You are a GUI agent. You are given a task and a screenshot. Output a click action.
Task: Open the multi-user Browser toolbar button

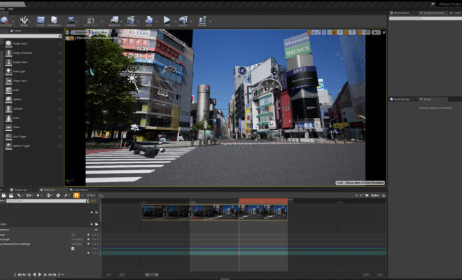click(x=202, y=21)
